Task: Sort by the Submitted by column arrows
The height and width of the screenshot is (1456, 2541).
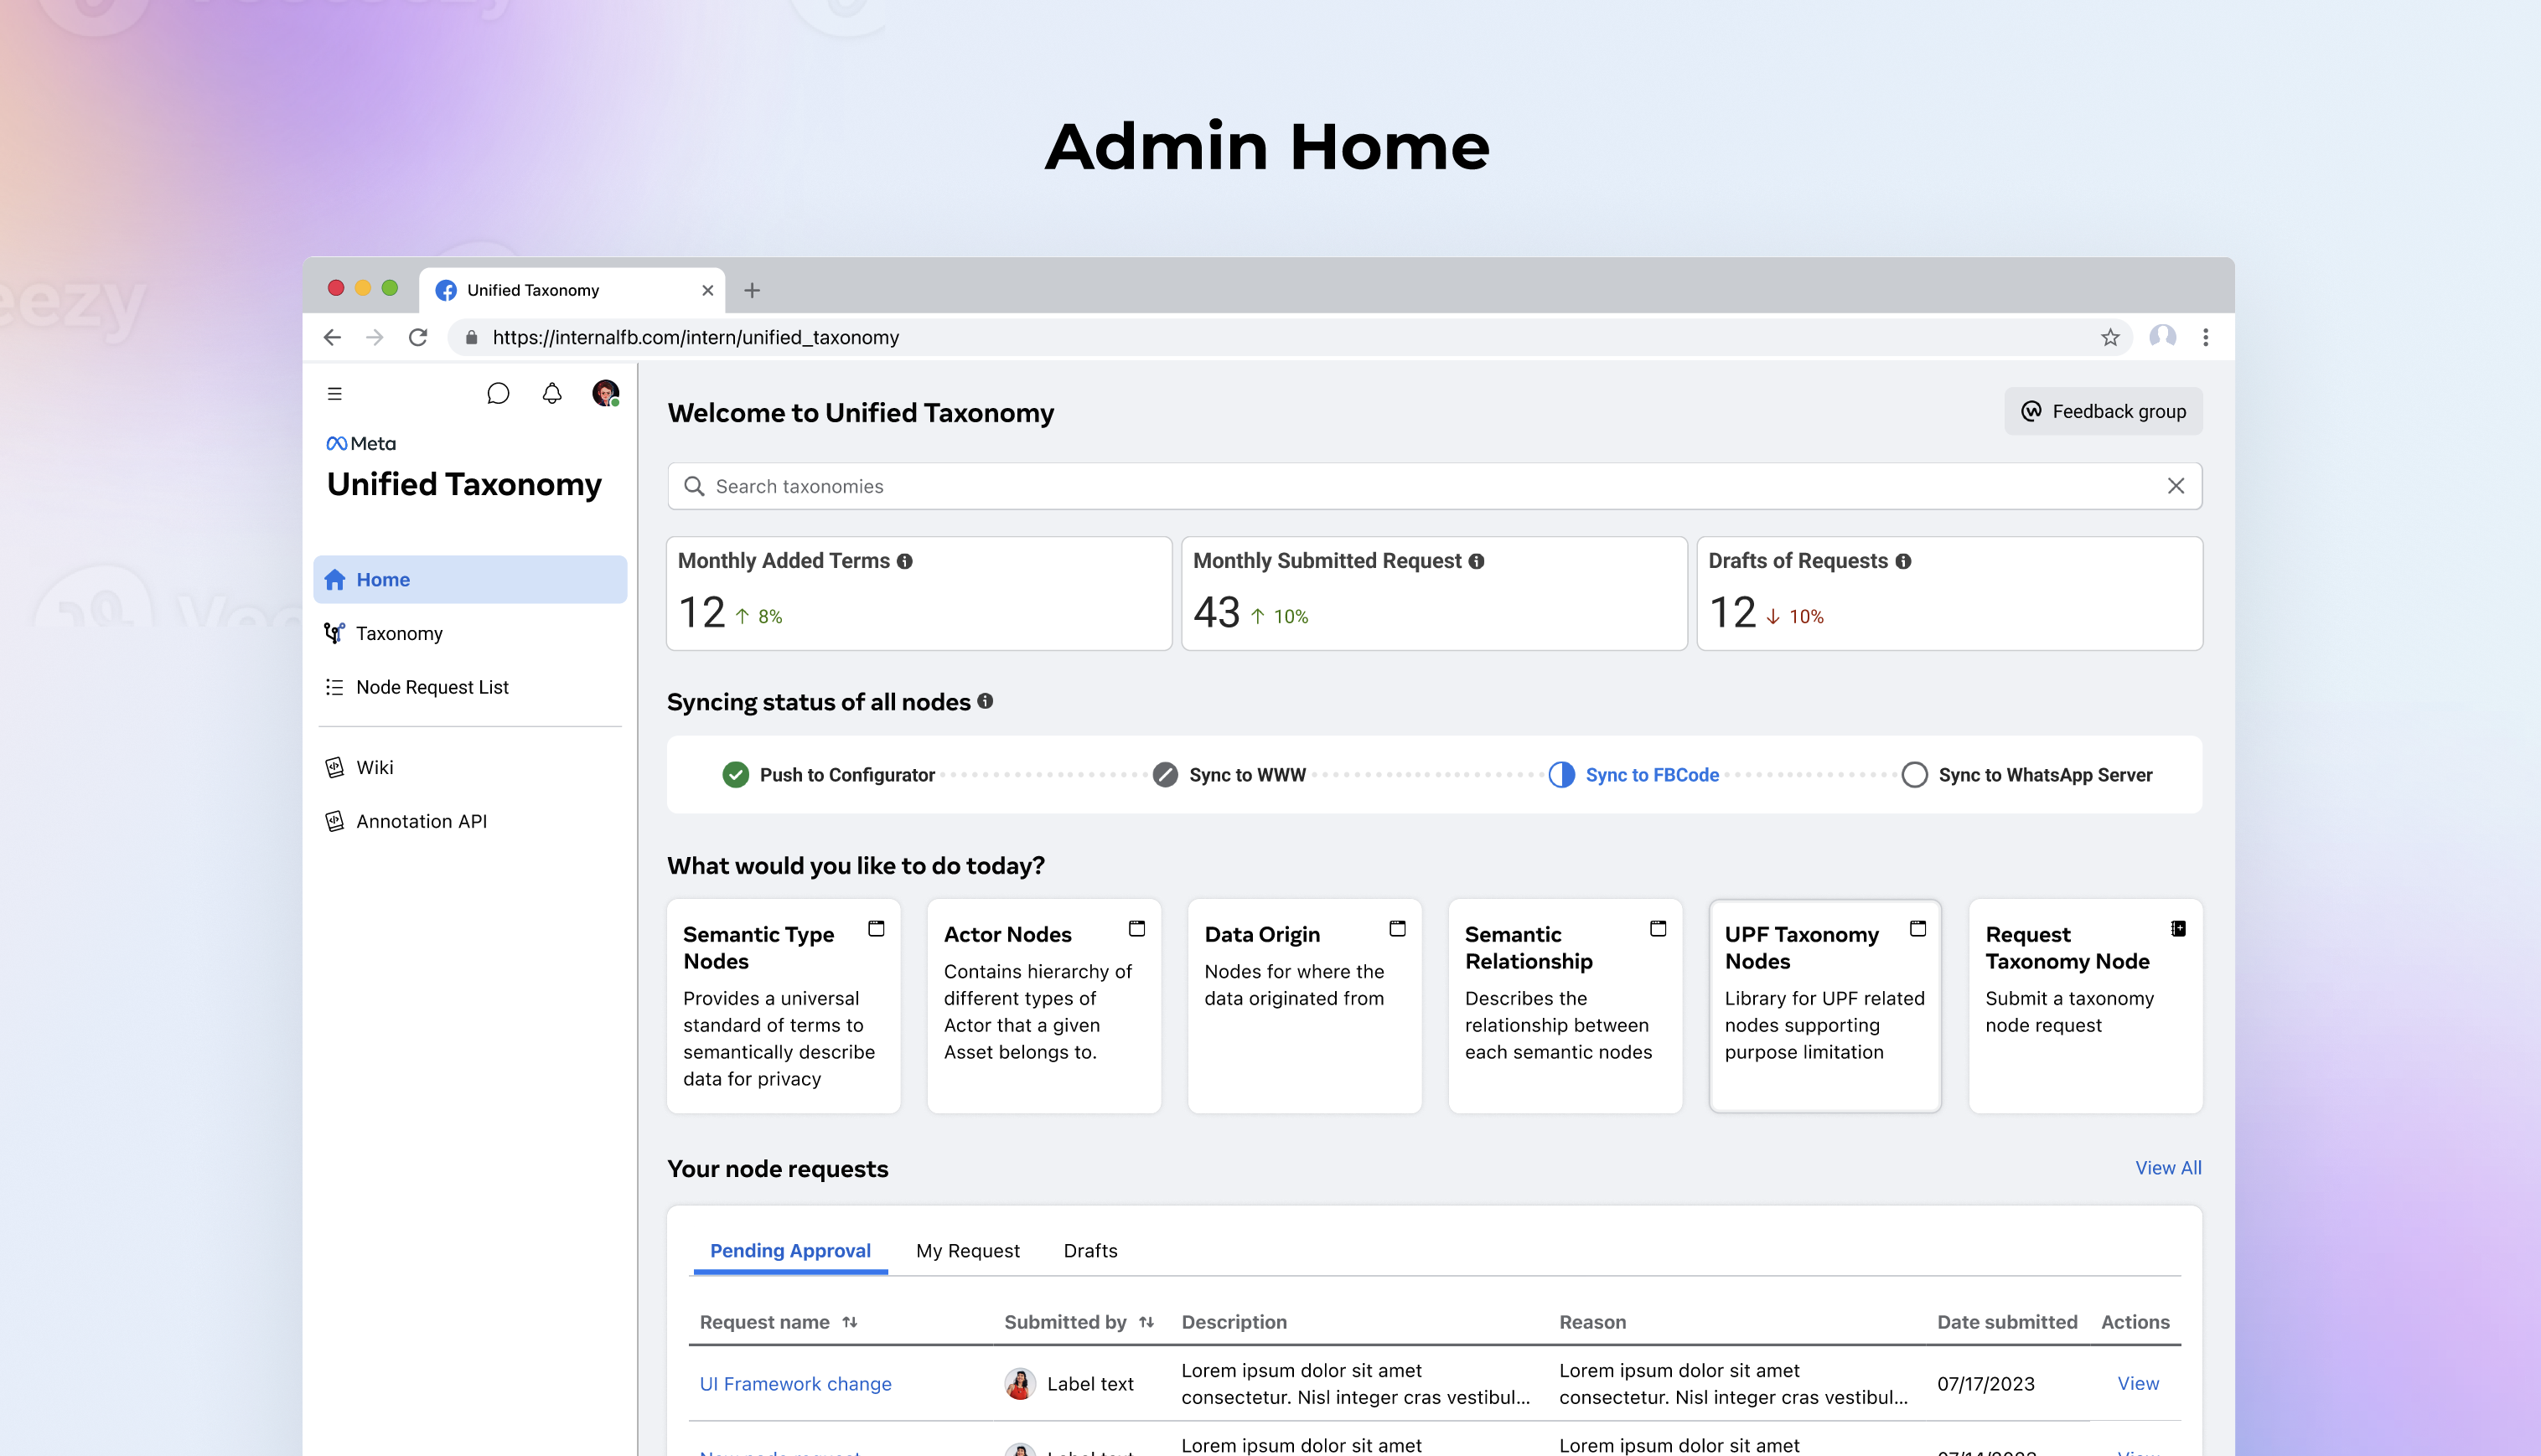Action: pos(1146,1322)
